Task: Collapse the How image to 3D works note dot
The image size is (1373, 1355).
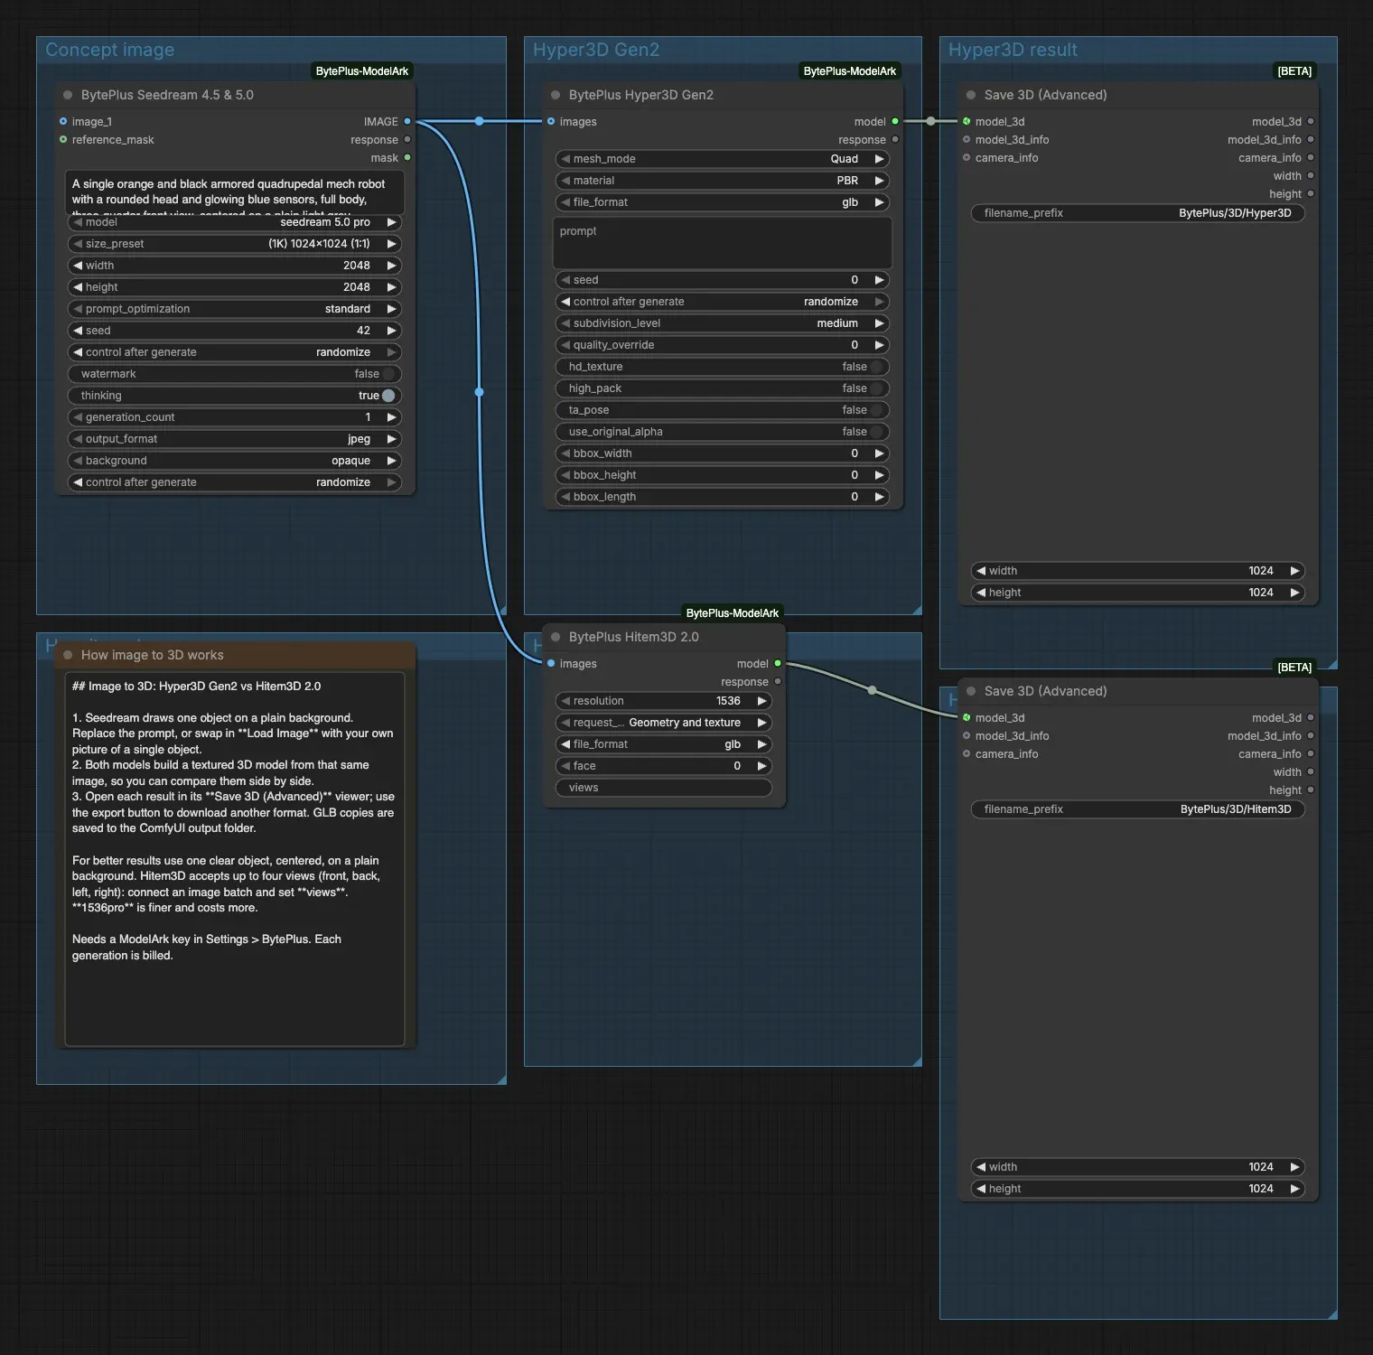Action: pyautogui.click(x=68, y=655)
